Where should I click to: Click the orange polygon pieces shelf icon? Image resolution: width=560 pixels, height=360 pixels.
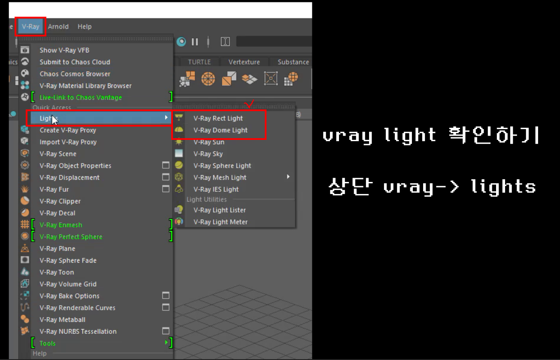[x=187, y=79]
